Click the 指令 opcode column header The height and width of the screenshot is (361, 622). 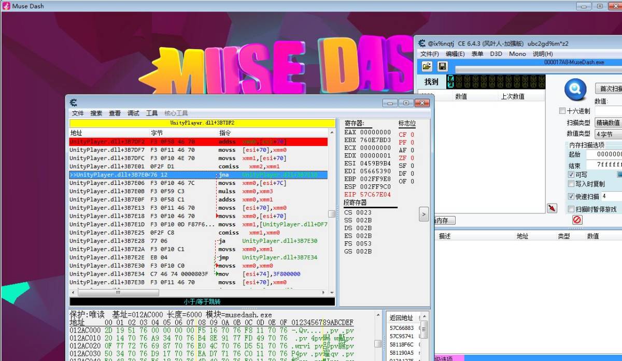[226, 133]
